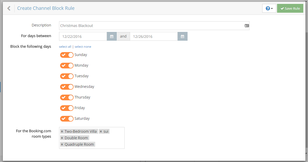
Task: Click the card icon in Description field
Action: (x=247, y=26)
